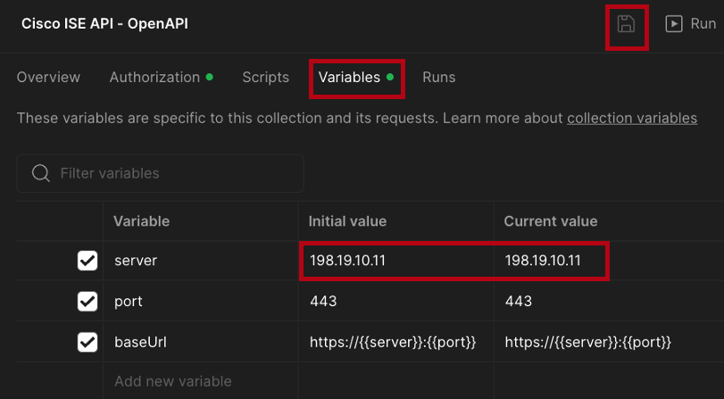Click the Current value column header
724x399 pixels.
[551, 221]
